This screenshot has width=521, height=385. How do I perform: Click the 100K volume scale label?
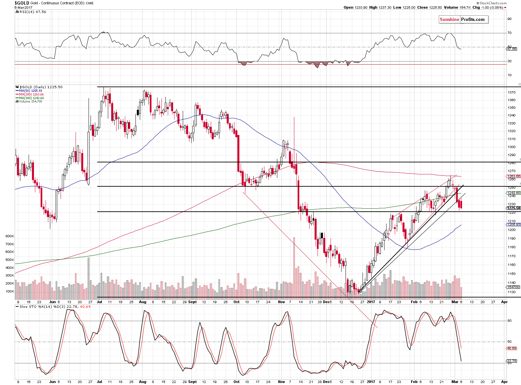[x=10, y=291]
